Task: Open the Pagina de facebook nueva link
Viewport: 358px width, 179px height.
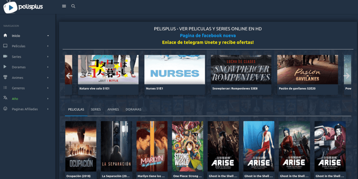Action: tap(208, 36)
